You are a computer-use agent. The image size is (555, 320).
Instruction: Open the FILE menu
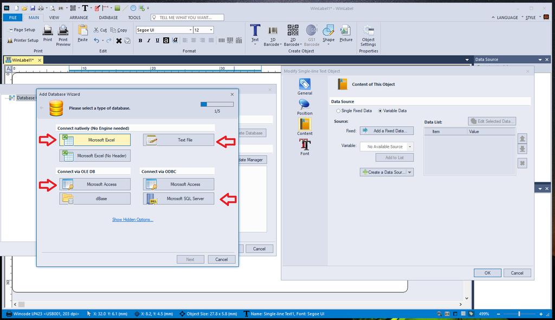(13, 17)
